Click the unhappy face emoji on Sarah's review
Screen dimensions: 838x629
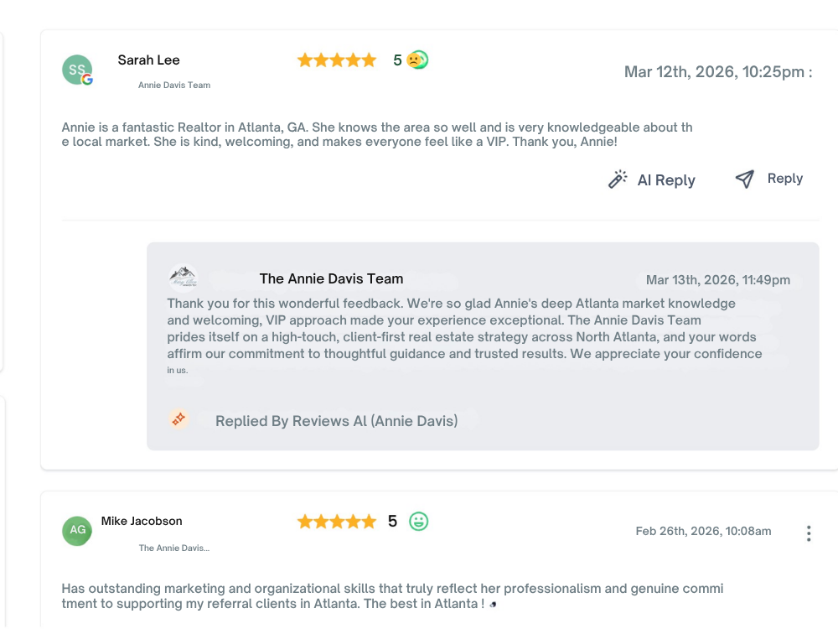pos(411,60)
